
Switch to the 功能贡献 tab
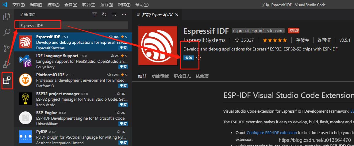(x=160, y=76)
